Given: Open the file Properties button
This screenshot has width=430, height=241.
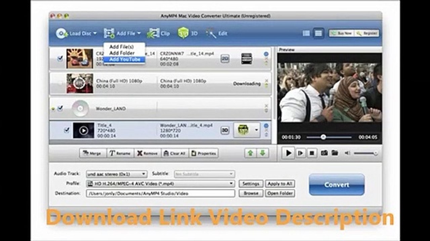Looking at the screenshot, I should point(204,153).
